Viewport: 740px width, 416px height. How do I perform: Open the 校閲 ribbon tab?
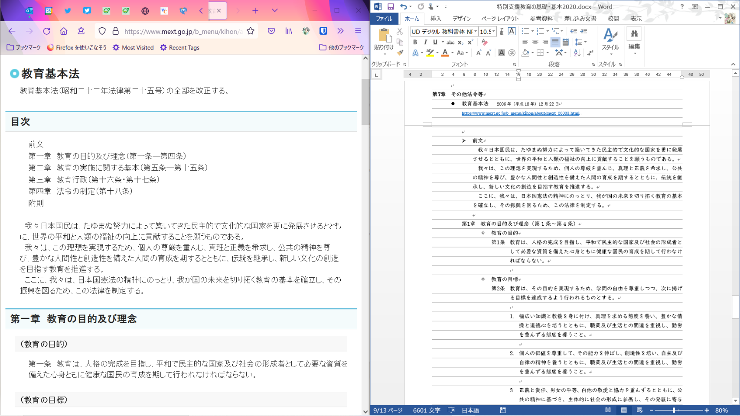(x=613, y=19)
